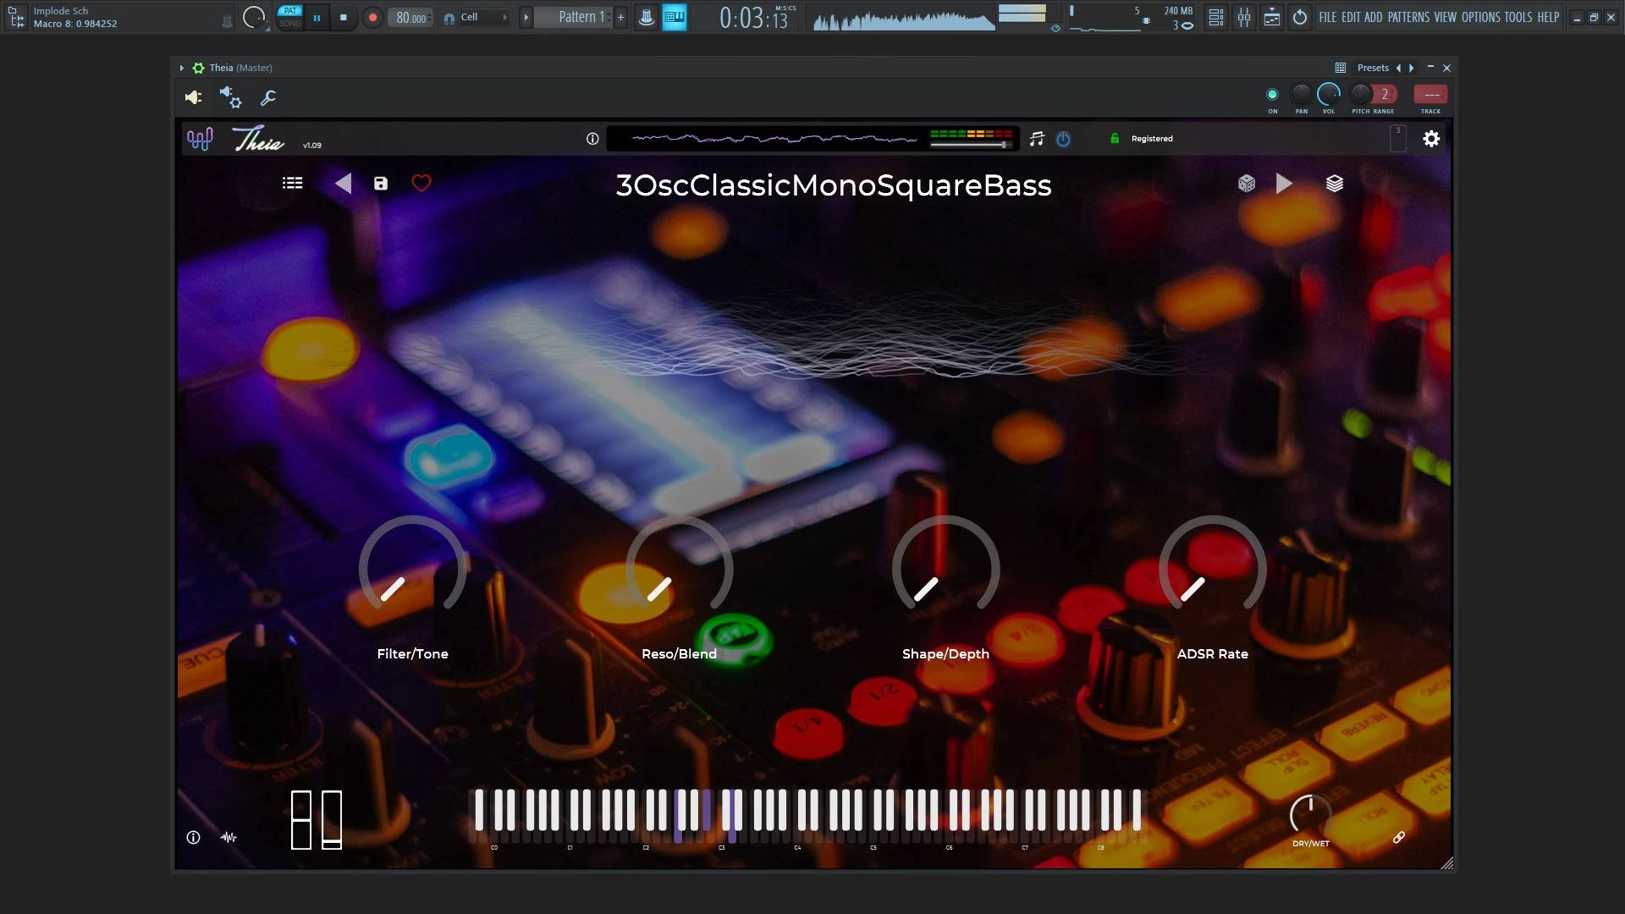Toggle the blue power button in Theia
The image size is (1625, 914).
1063,139
